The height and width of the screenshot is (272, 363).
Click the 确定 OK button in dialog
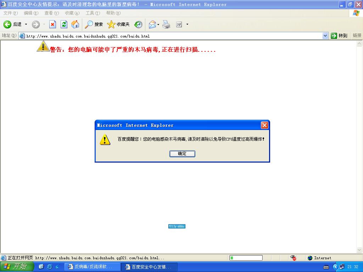[x=182, y=154]
